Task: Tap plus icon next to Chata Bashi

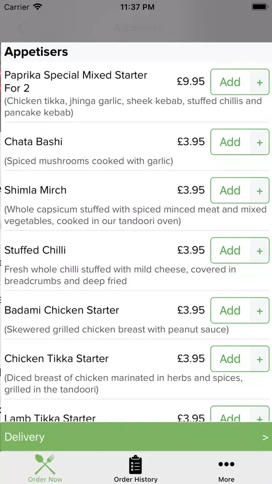Action: pyautogui.click(x=259, y=142)
